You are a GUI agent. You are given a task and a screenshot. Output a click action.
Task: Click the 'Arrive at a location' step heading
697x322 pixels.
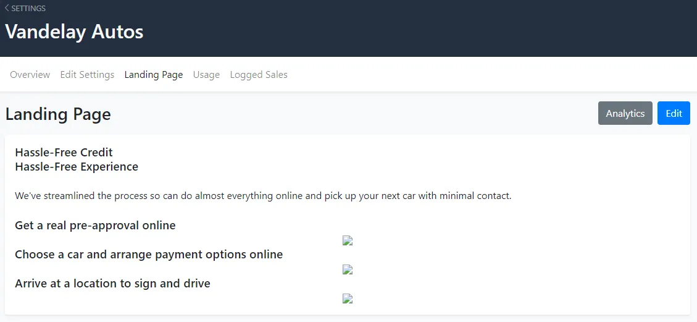coord(112,284)
